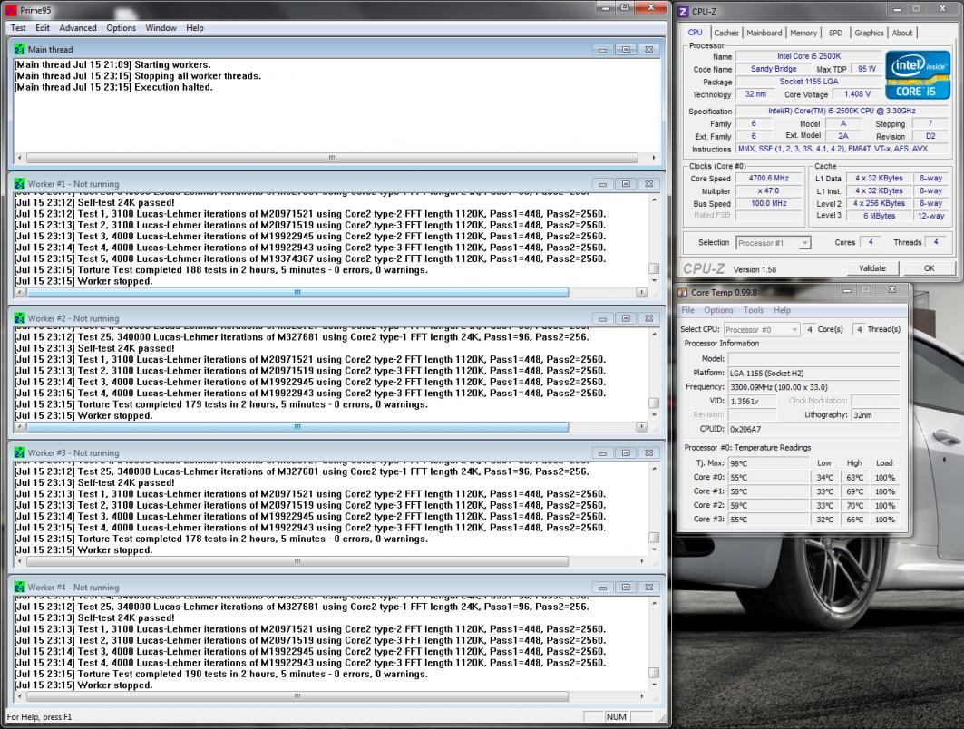Minimize the Worker #1 child window
This screenshot has width=964, height=729.
[x=602, y=184]
